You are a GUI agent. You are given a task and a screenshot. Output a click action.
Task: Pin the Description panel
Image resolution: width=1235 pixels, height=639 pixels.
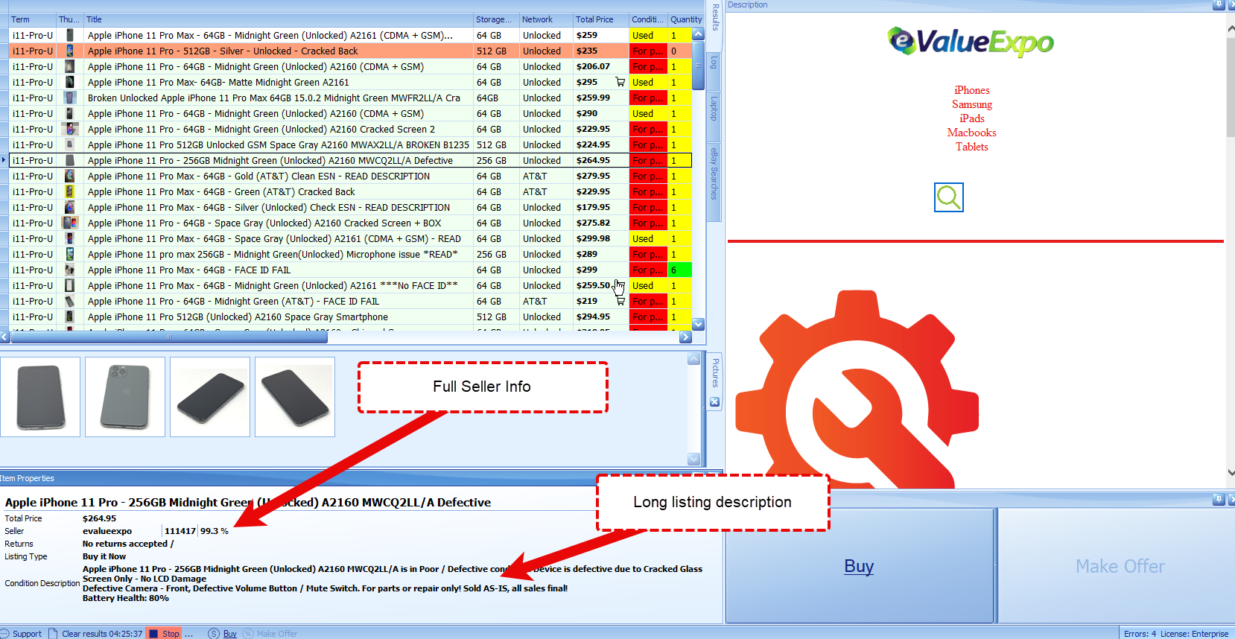pyautogui.click(x=1219, y=4)
